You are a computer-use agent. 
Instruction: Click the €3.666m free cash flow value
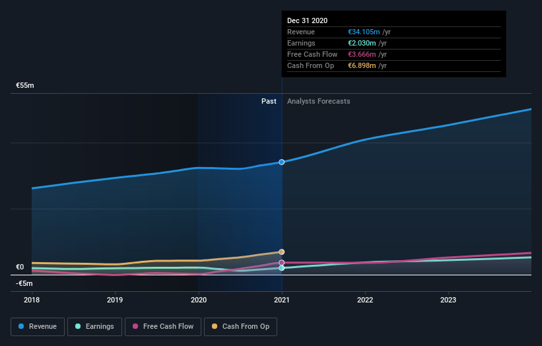tap(362, 54)
